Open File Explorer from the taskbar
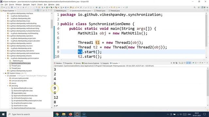This screenshot has width=209, height=117. coord(64,114)
